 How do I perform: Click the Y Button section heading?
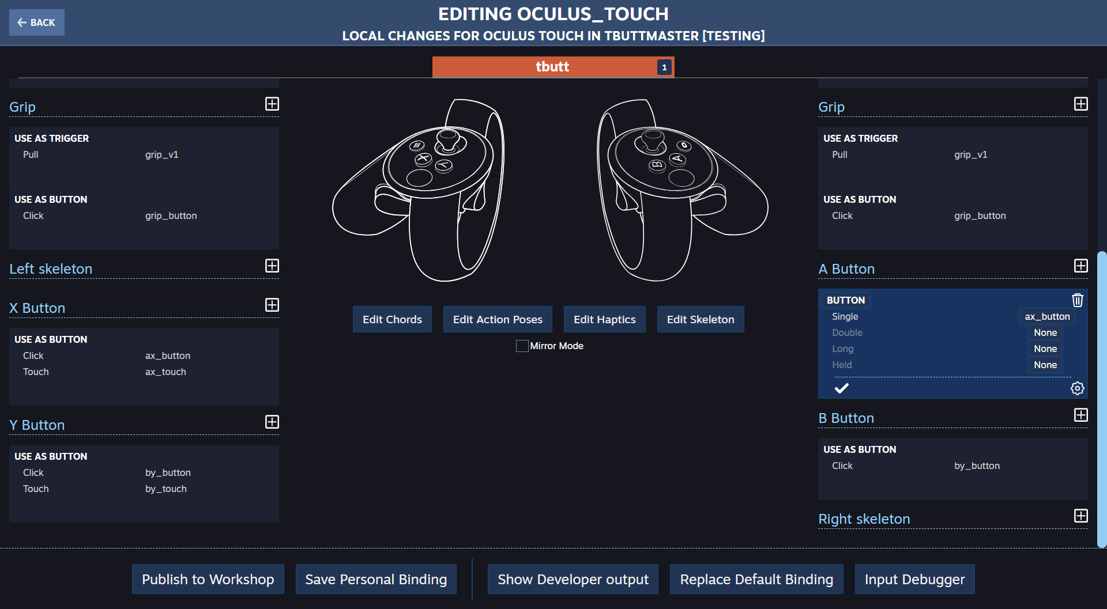point(37,425)
